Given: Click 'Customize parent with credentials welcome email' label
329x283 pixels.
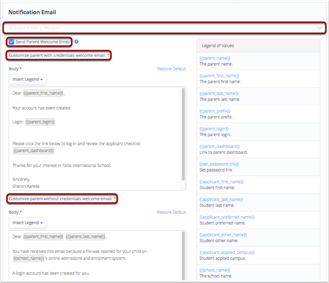Looking at the screenshot, I should coord(57,55).
